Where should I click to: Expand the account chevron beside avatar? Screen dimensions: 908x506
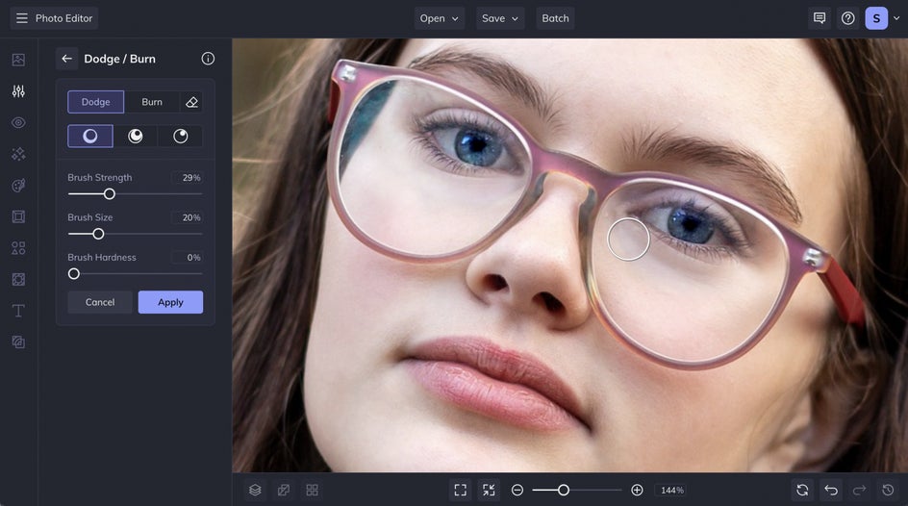896,18
